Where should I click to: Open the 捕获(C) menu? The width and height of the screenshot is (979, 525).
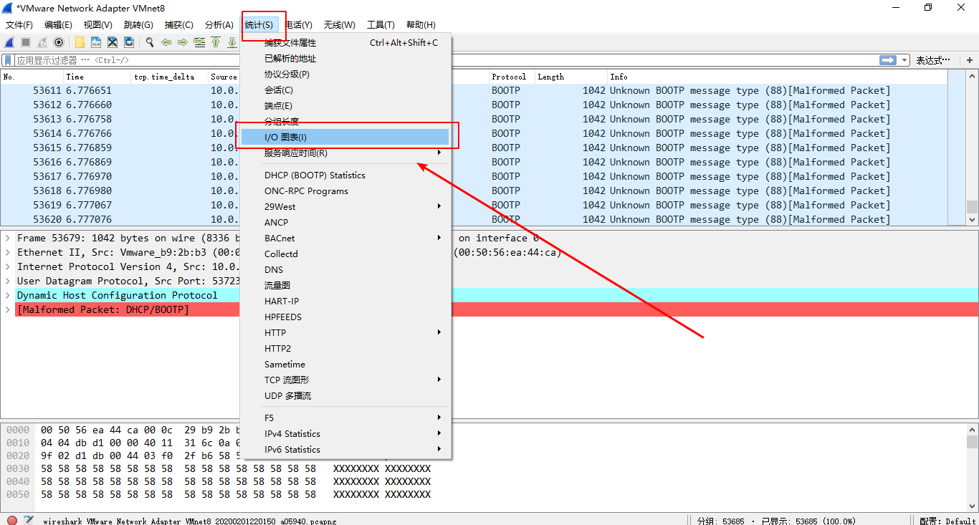[178, 24]
